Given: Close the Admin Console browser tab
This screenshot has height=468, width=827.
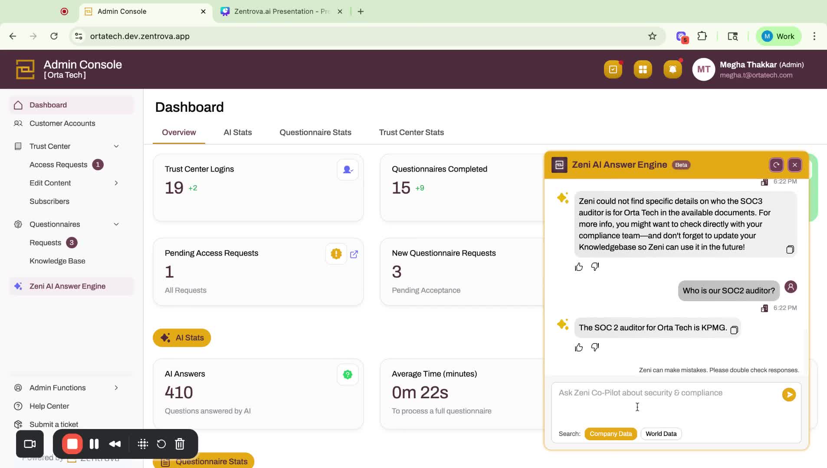Looking at the screenshot, I should [203, 12].
